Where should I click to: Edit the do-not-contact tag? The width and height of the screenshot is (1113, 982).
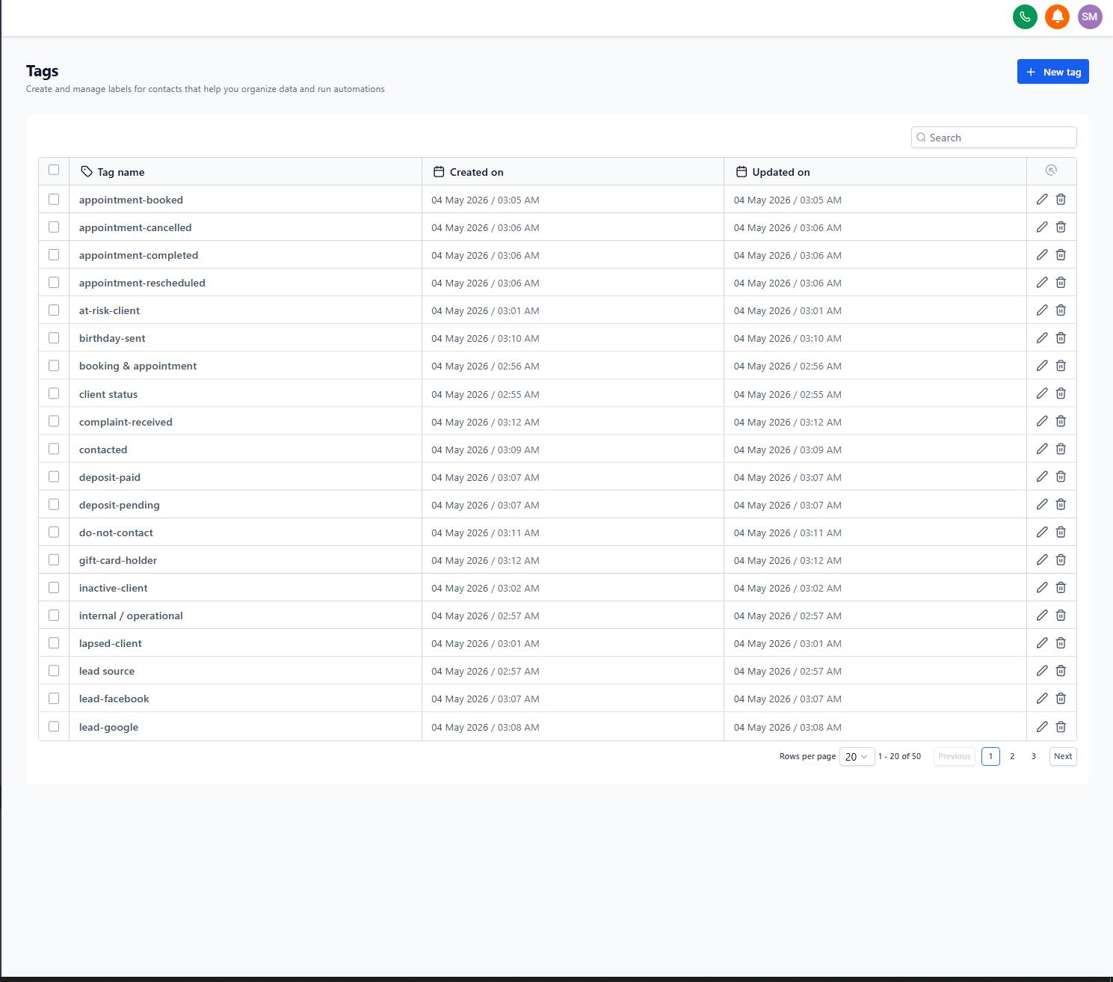[1042, 532]
